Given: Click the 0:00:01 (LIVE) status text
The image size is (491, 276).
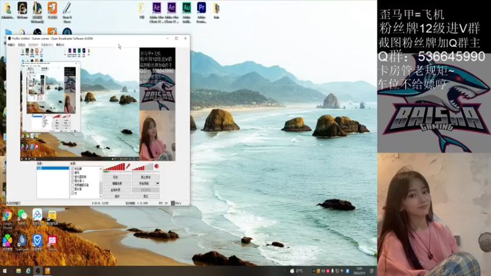Looking at the screenshot, I should pyautogui.click(x=100, y=203).
